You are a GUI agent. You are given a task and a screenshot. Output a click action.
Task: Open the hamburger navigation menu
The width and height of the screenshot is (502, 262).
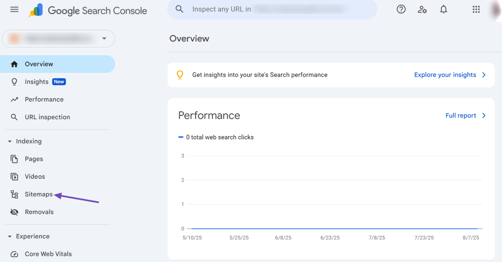point(14,10)
